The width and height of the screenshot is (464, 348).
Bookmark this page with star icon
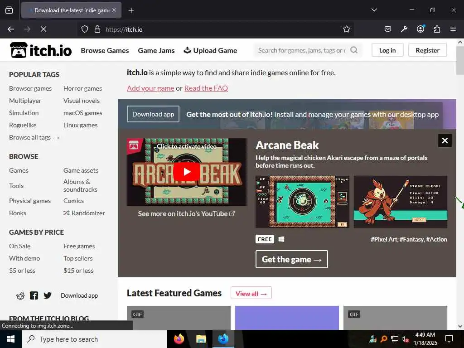[x=347, y=29]
